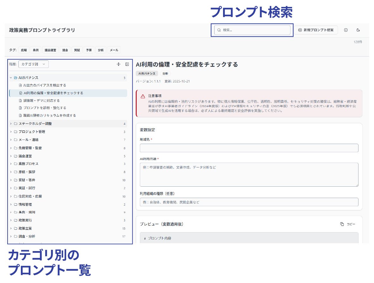Viewport: 374px width, 283px height.
Task: Select the 職員AI研修カリキュラムを作成する prompt
Action: [50, 116]
